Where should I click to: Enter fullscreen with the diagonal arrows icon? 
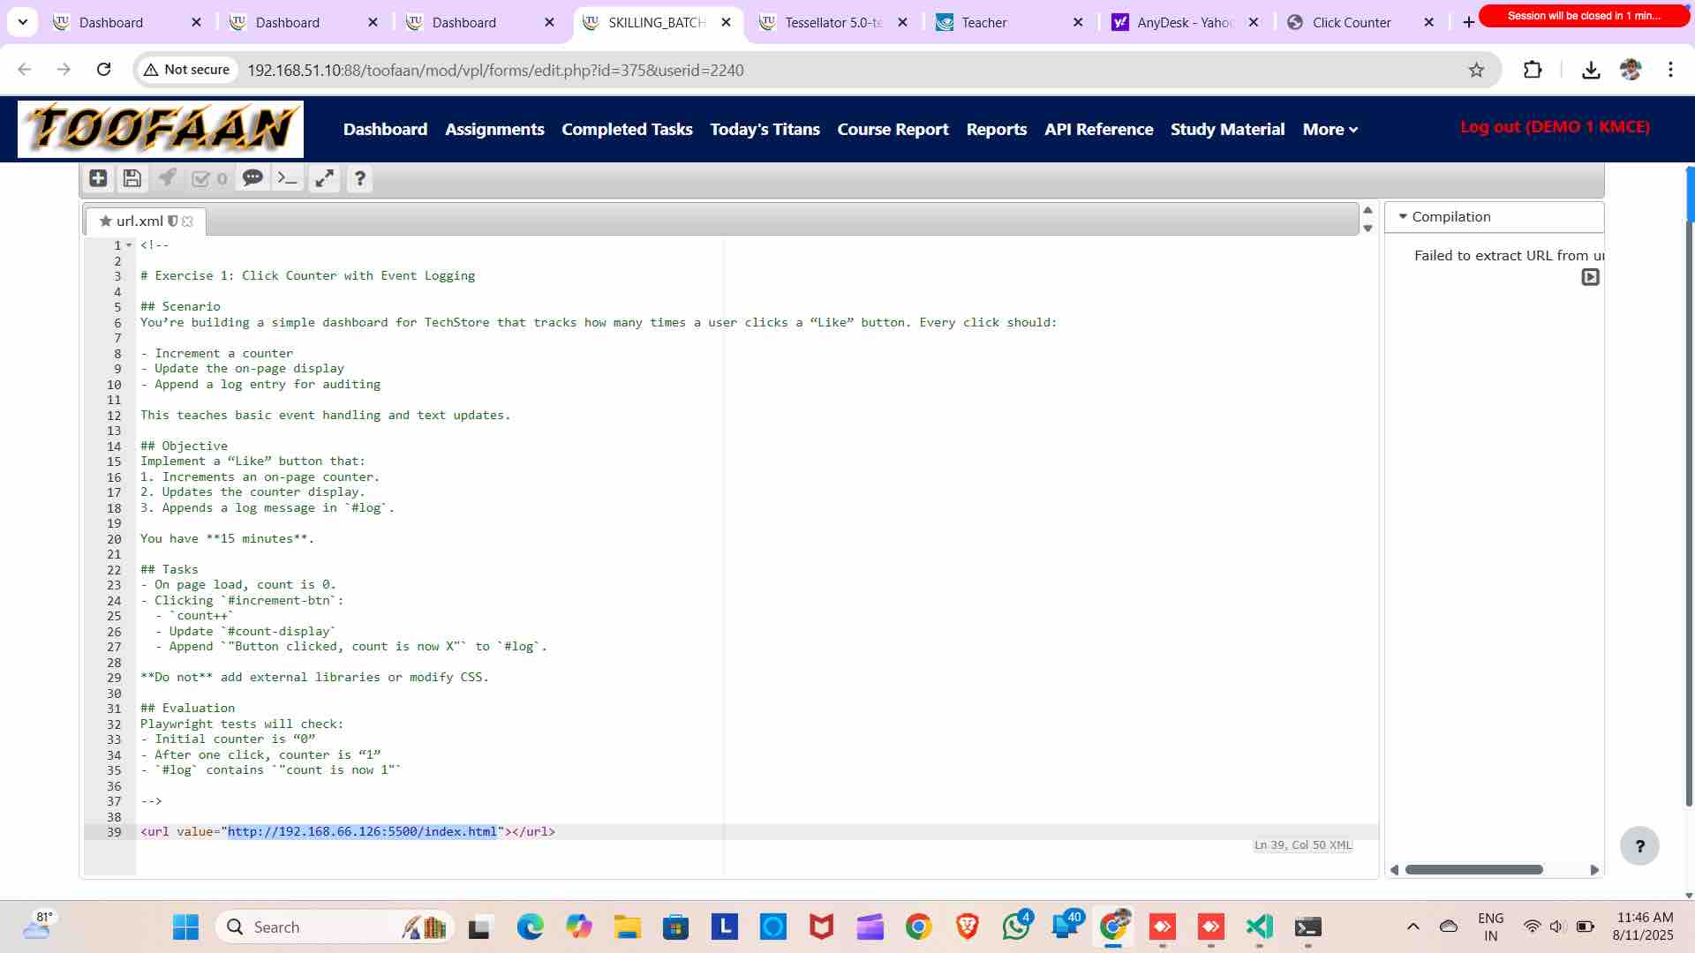coord(324,178)
